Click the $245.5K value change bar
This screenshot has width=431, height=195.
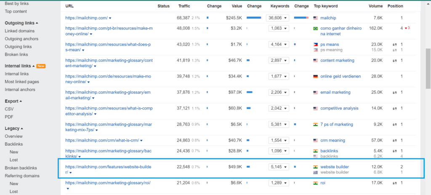(254, 18)
